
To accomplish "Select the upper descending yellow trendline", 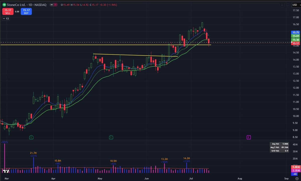I will click(x=135, y=55).
